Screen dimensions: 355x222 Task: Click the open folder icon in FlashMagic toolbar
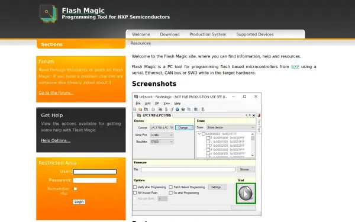click(140, 110)
